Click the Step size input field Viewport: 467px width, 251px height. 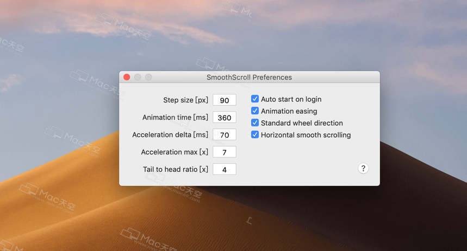(225, 100)
